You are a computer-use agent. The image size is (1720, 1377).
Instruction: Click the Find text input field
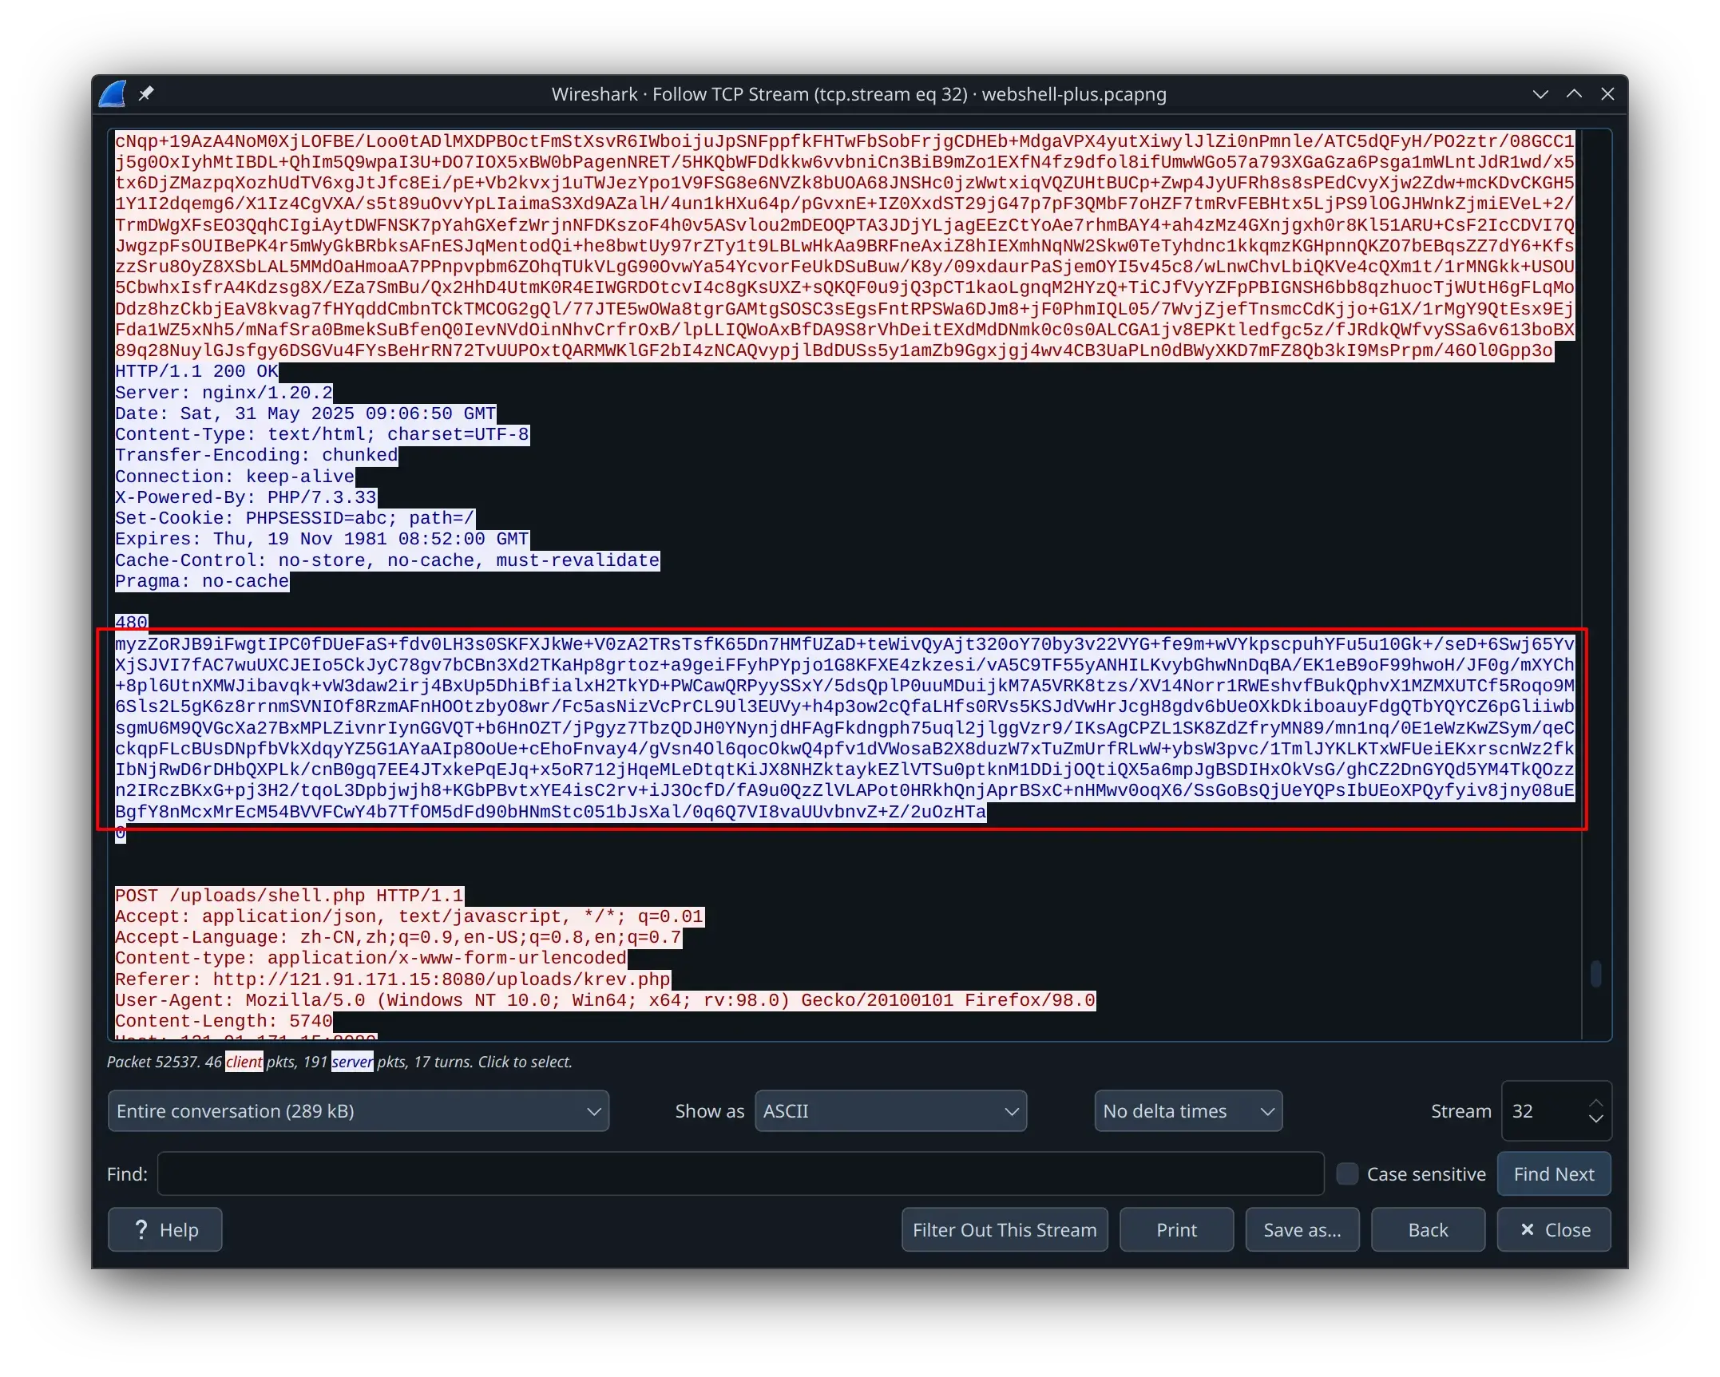coord(740,1173)
